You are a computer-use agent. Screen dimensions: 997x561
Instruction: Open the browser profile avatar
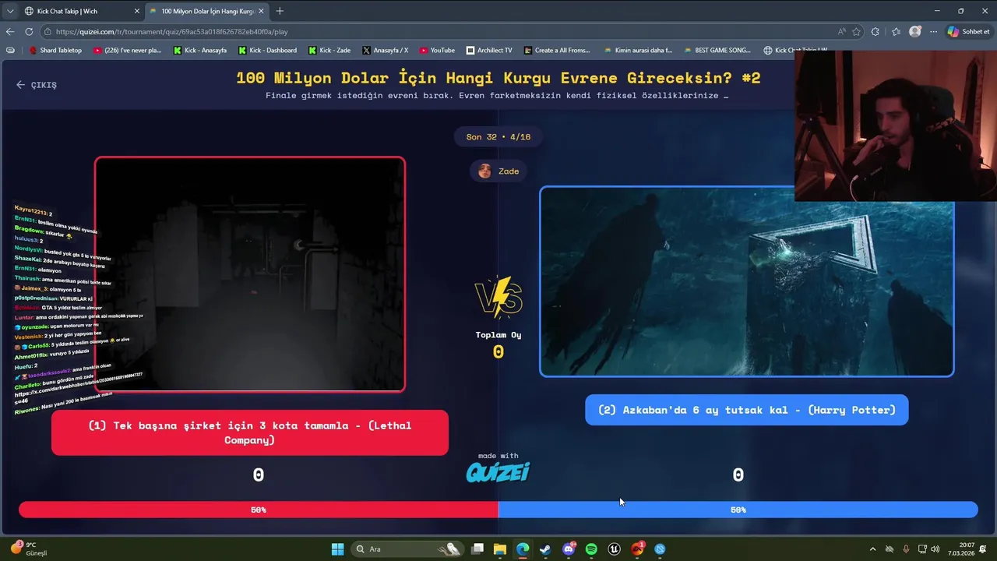tap(915, 32)
